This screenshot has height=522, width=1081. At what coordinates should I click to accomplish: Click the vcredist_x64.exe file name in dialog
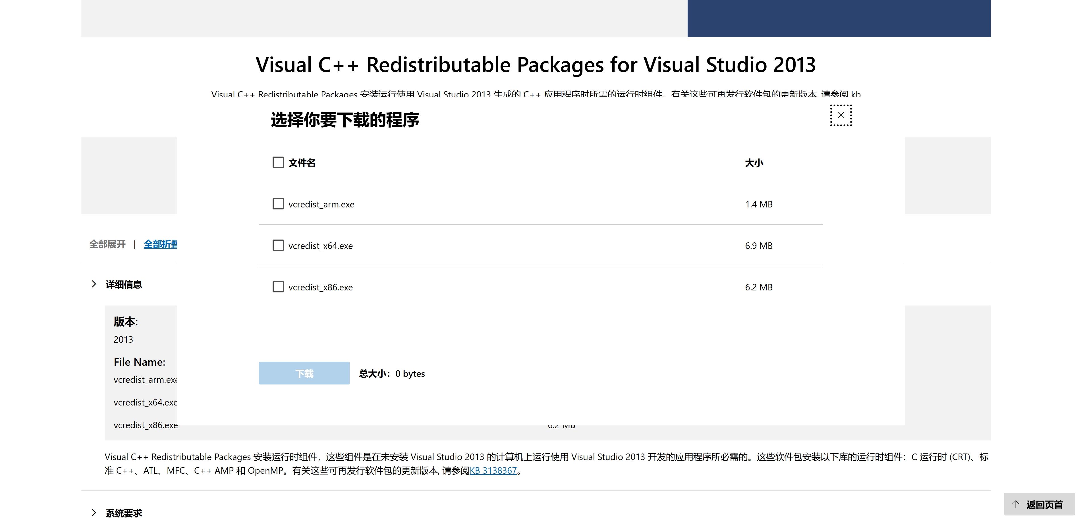[x=321, y=246]
